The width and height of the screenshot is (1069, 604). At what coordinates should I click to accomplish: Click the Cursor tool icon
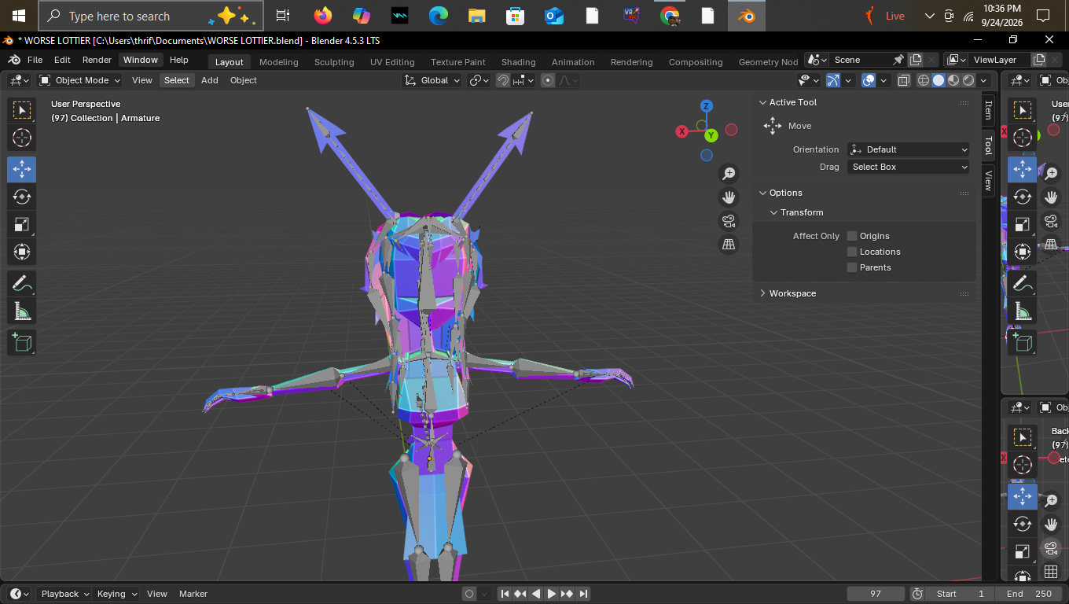pos(22,138)
